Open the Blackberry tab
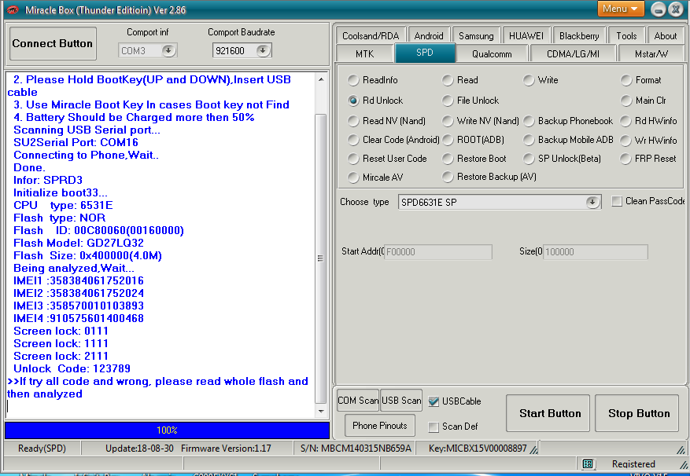690x476 pixels. pyautogui.click(x=579, y=35)
